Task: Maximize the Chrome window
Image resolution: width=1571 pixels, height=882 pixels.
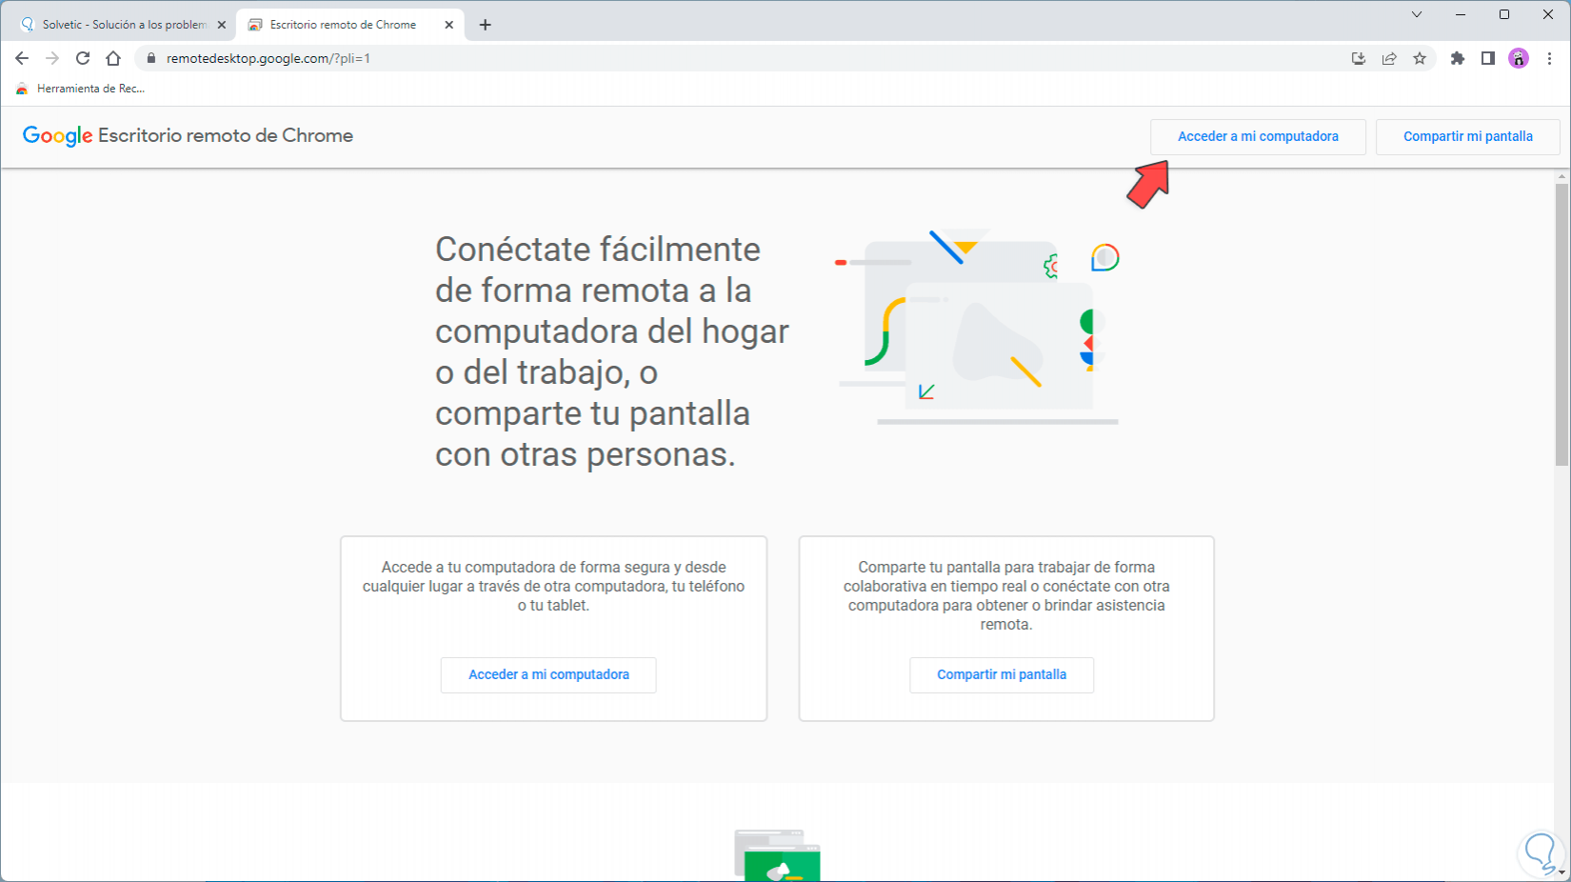Action: point(1504,14)
